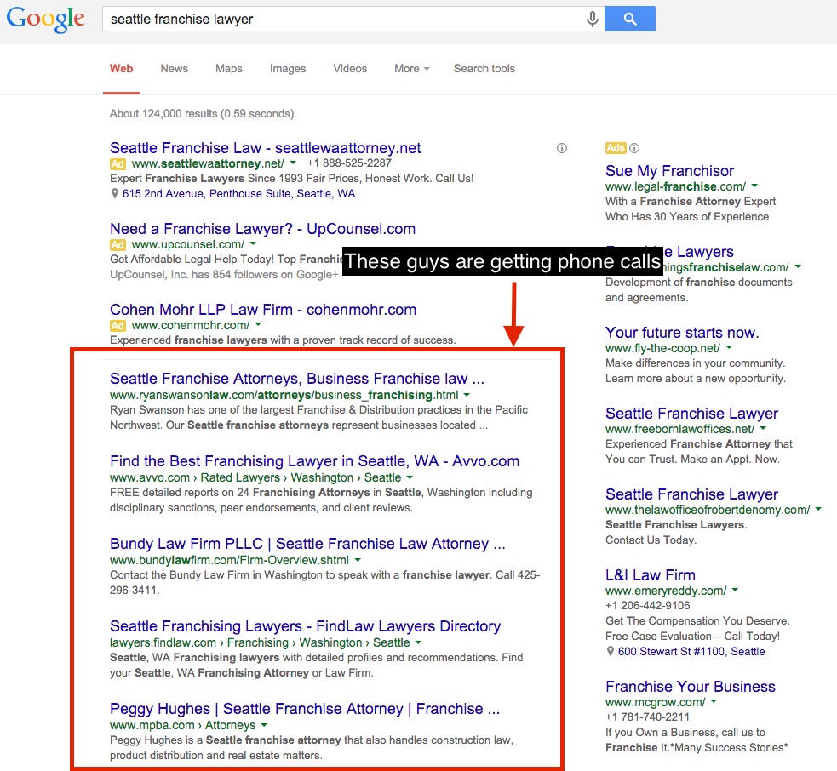Open info icon next to right-column Ads label
Image resolution: width=837 pixels, height=771 pixels.
[x=634, y=148]
